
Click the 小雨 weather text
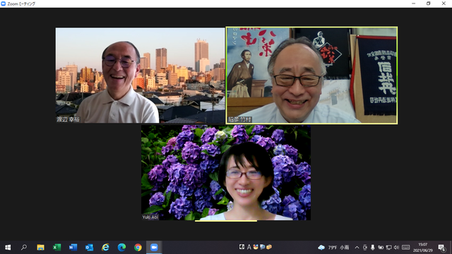[344, 248]
